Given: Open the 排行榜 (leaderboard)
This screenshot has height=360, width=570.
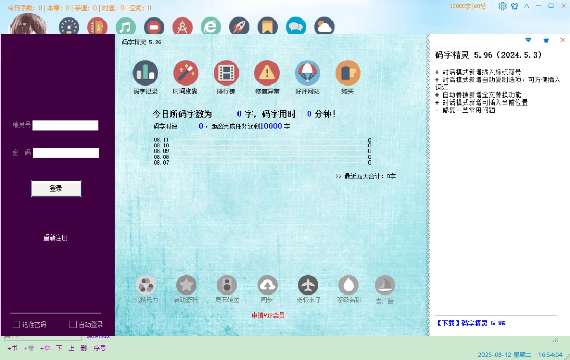Looking at the screenshot, I should click(226, 74).
